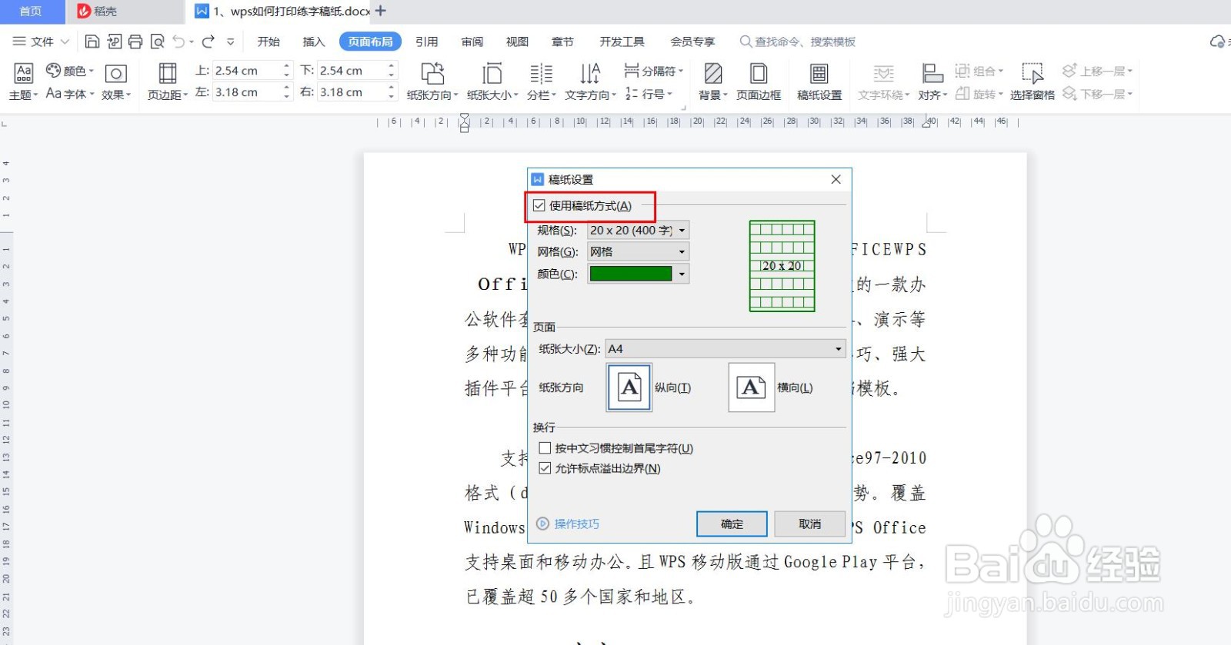The image size is (1231, 645).
Task: Click the top margin 2.54 cm field
Action: [247, 70]
